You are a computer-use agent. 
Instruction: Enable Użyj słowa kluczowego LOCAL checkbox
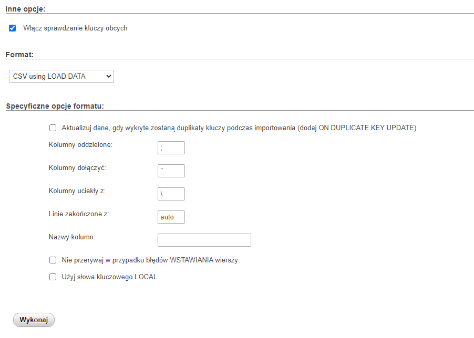pyautogui.click(x=53, y=277)
